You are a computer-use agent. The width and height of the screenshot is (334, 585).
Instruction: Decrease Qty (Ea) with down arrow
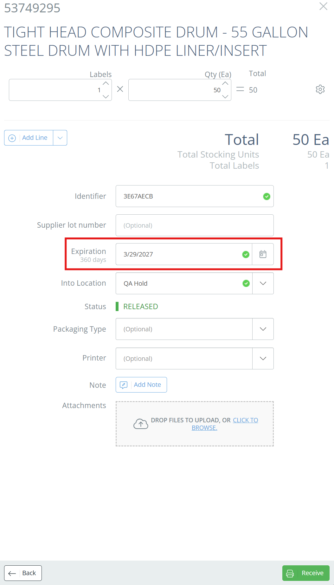[x=225, y=96]
